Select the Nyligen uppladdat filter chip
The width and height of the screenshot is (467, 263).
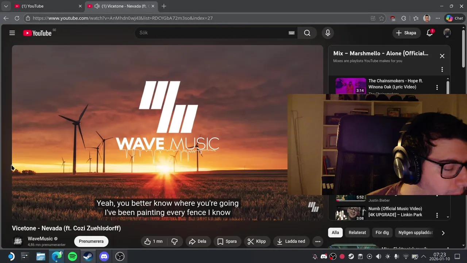(416, 233)
